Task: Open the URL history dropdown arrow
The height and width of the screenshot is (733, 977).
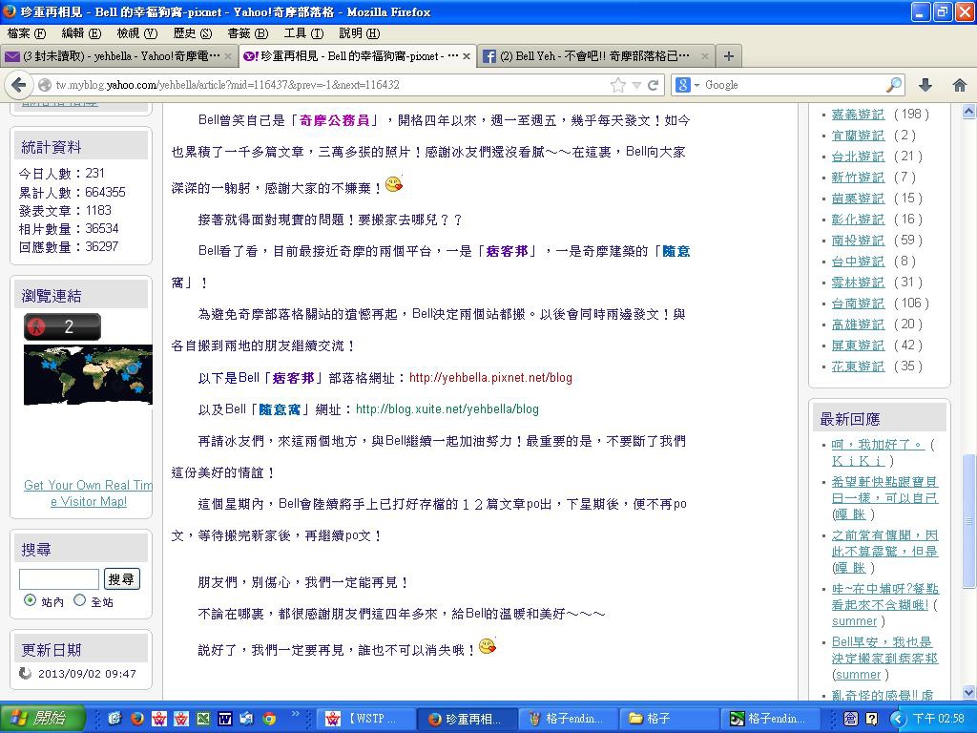Action: pyautogui.click(x=636, y=85)
